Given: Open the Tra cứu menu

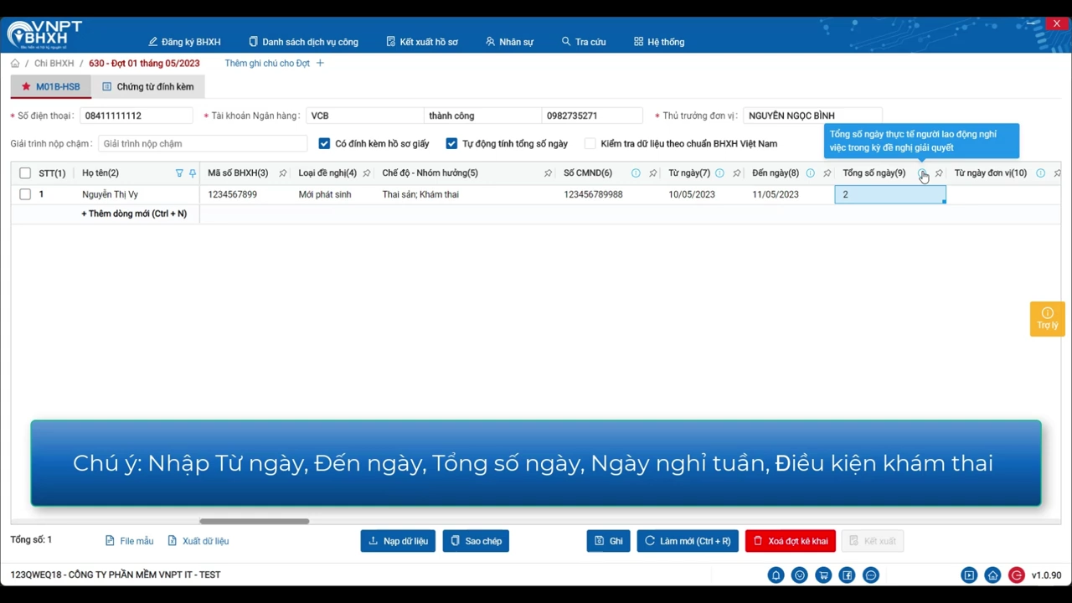Looking at the screenshot, I should [584, 42].
